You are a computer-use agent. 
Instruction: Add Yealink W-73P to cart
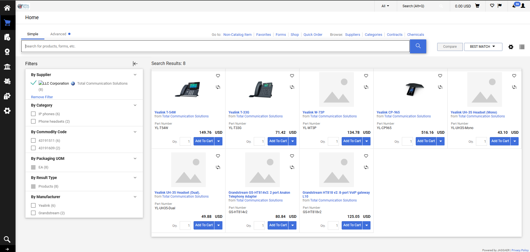(x=352, y=141)
